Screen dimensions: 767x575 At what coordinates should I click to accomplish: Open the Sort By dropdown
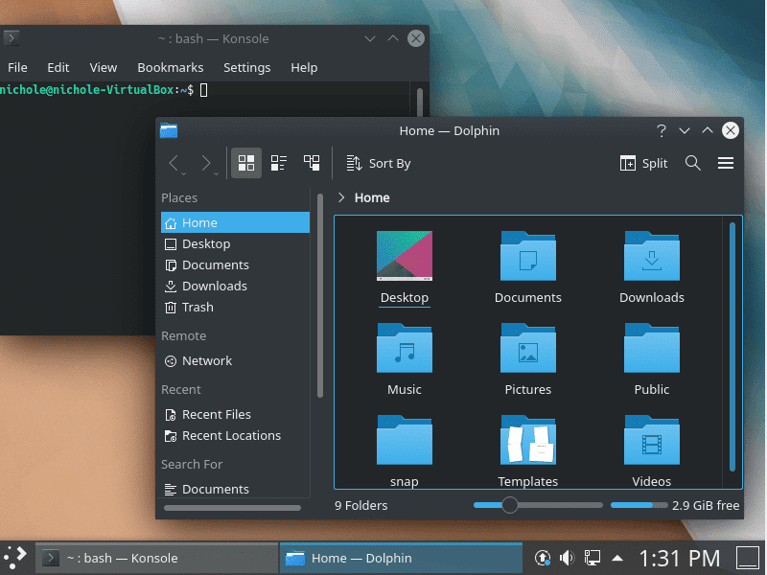(379, 163)
